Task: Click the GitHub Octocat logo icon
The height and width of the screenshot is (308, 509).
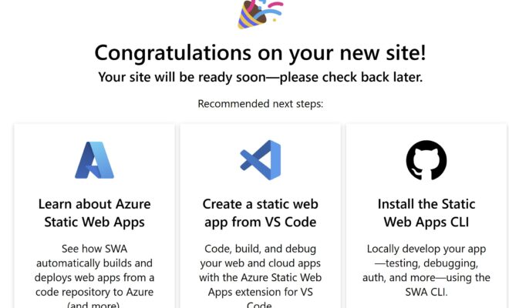Action: 426,160
